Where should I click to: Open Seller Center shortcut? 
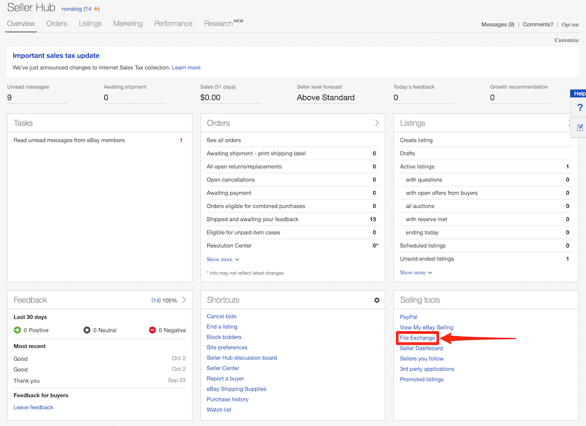pyautogui.click(x=223, y=368)
